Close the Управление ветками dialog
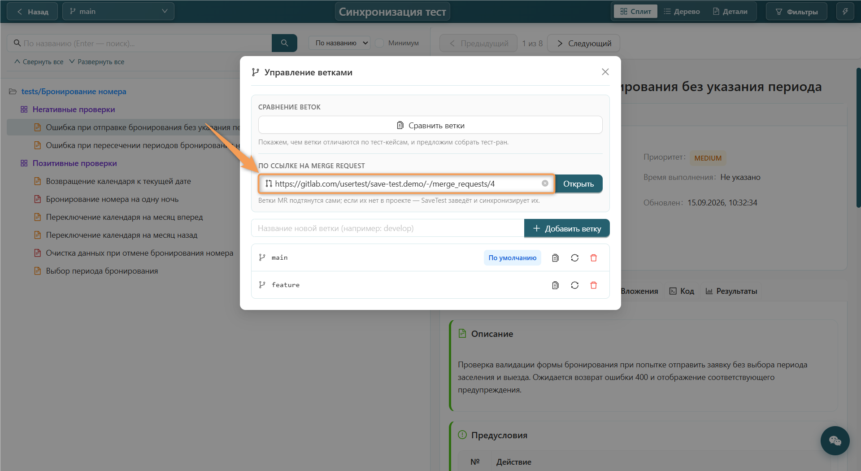The width and height of the screenshot is (861, 471). tap(605, 72)
